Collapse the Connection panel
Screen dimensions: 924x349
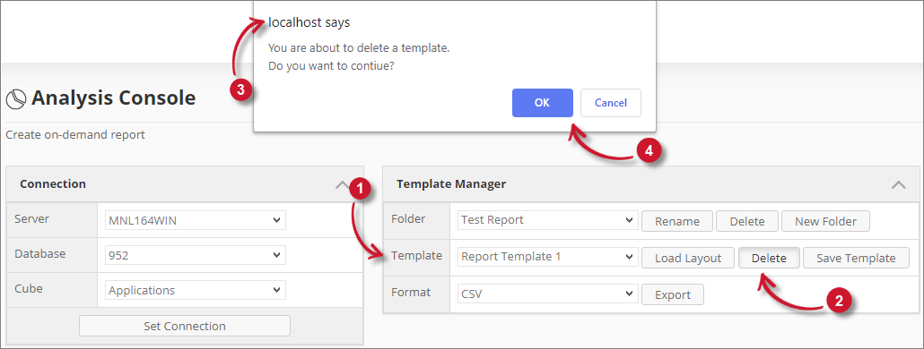coord(343,184)
